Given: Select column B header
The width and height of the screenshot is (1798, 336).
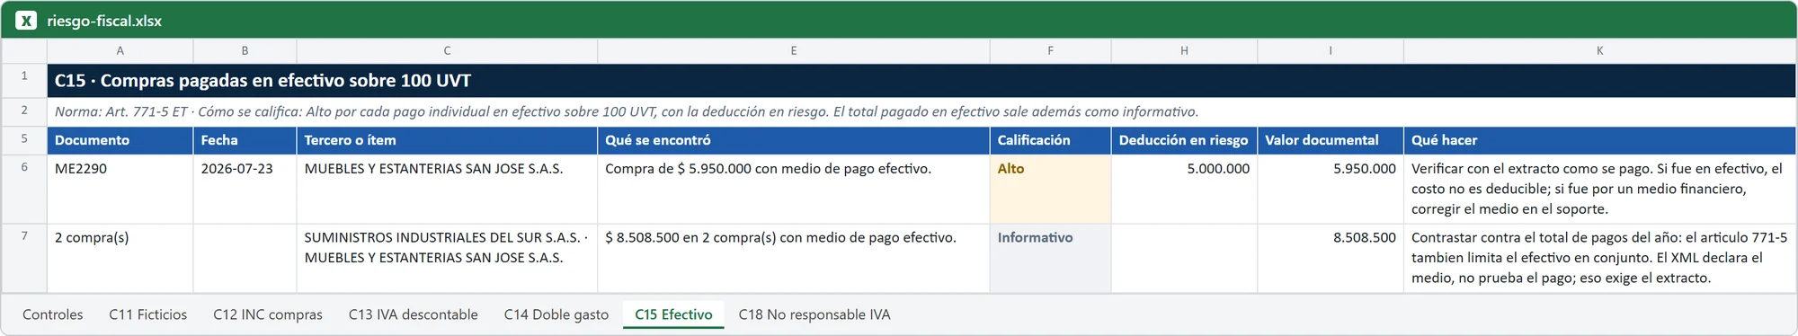Looking at the screenshot, I should coord(245,51).
